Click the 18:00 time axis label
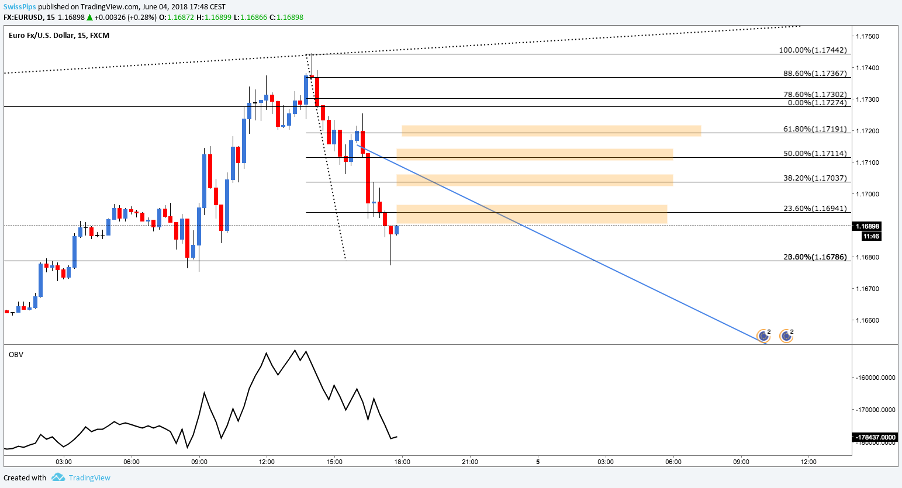This screenshot has height=488, width=902. [402, 462]
